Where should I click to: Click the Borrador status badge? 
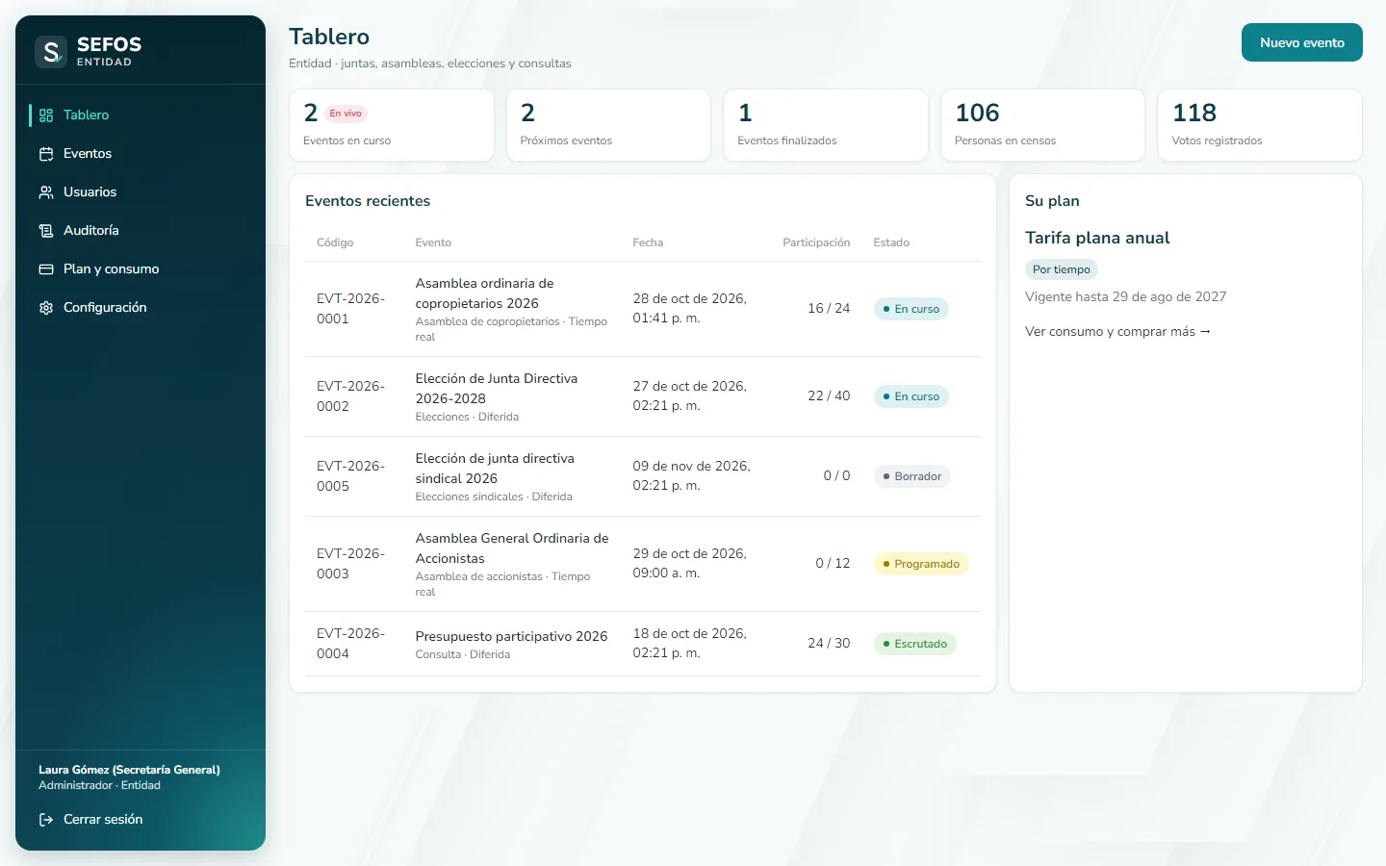pyautogui.click(x=911, y=476)
